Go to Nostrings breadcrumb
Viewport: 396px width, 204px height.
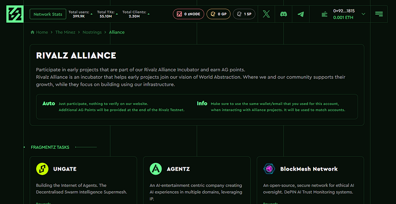pyautogui.click(x=92, y=32)
